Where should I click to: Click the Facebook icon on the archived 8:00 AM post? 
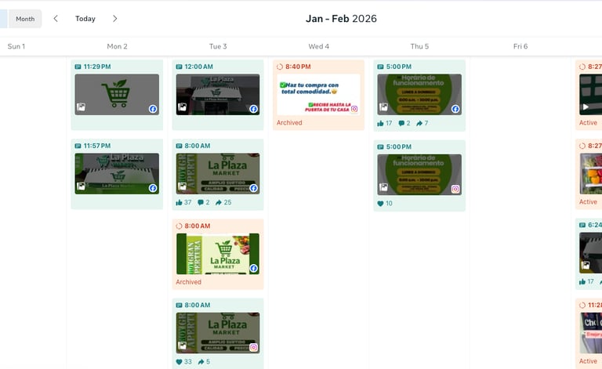point(254,268)
